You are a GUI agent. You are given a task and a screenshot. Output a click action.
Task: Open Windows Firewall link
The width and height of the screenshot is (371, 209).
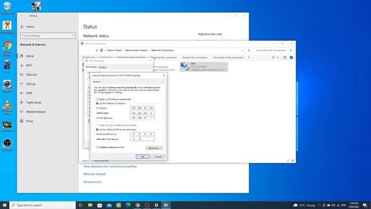point(94,174)
